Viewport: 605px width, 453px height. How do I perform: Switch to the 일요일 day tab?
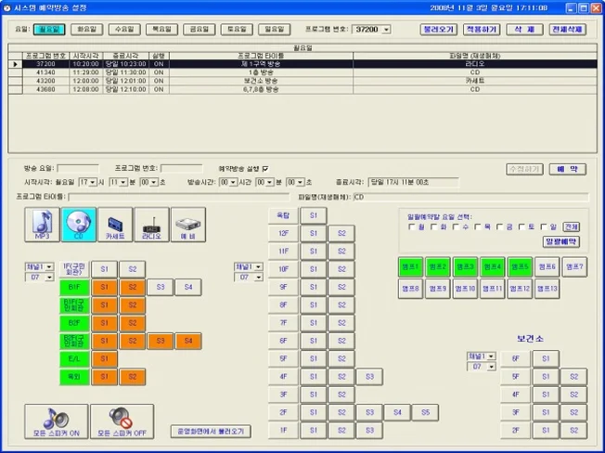click(x=275, y=30)
